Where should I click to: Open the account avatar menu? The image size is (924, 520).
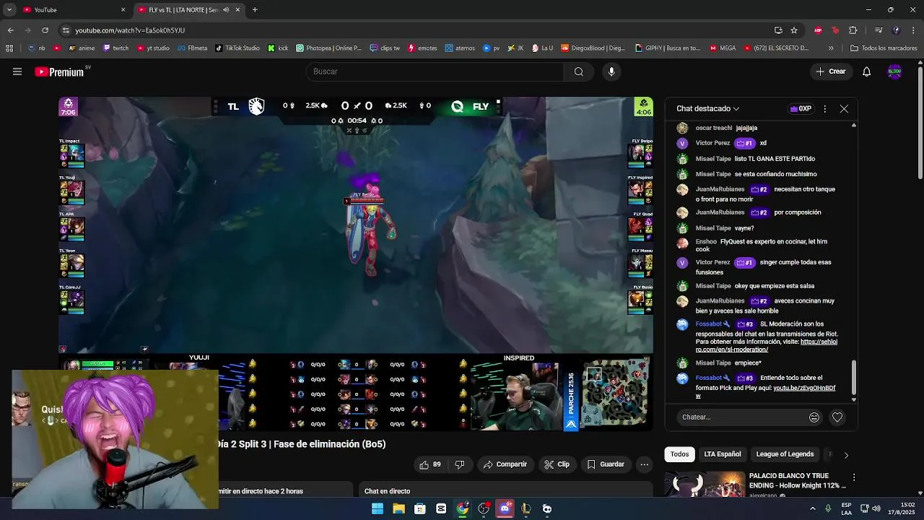click(894, 71)
